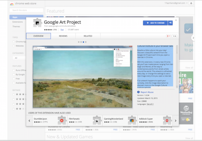Screen dimensions: 202x141
Task: Click the five-star rating stars
Action: click(48, 30)
